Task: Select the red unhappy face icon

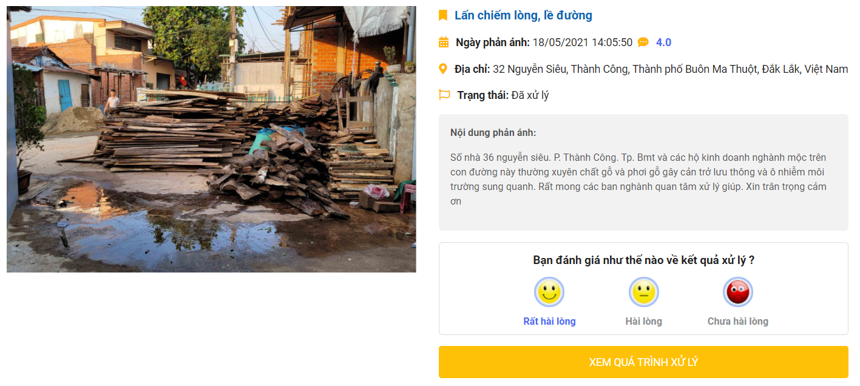Action: click(x=737, y=293)
